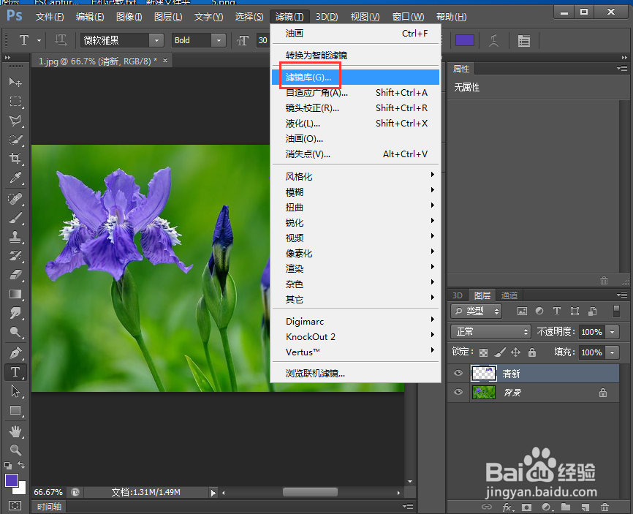The width and height of the screenshot is (633, 514).
Task: Expand the 渲染 submenu
Action: click(x=357, y=268)
